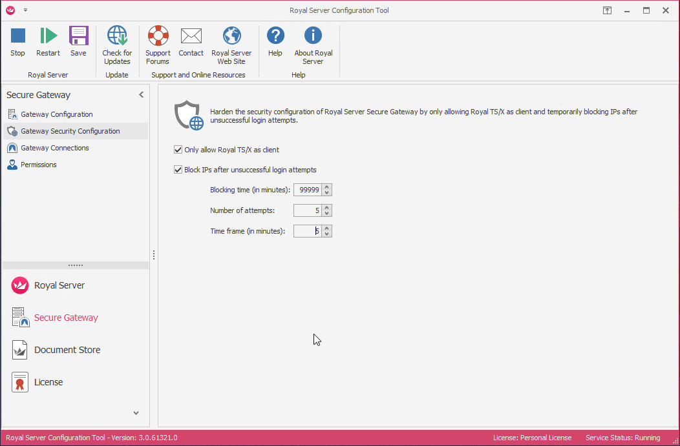Screen dimensions: 680x446
Task: Click the Blocking time input field
Action: pyautogui.click(x=308, y=190)
